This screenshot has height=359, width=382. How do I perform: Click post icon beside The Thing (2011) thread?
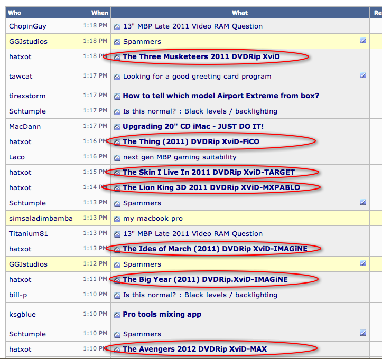pyautogui.click(x=117, y=143)
